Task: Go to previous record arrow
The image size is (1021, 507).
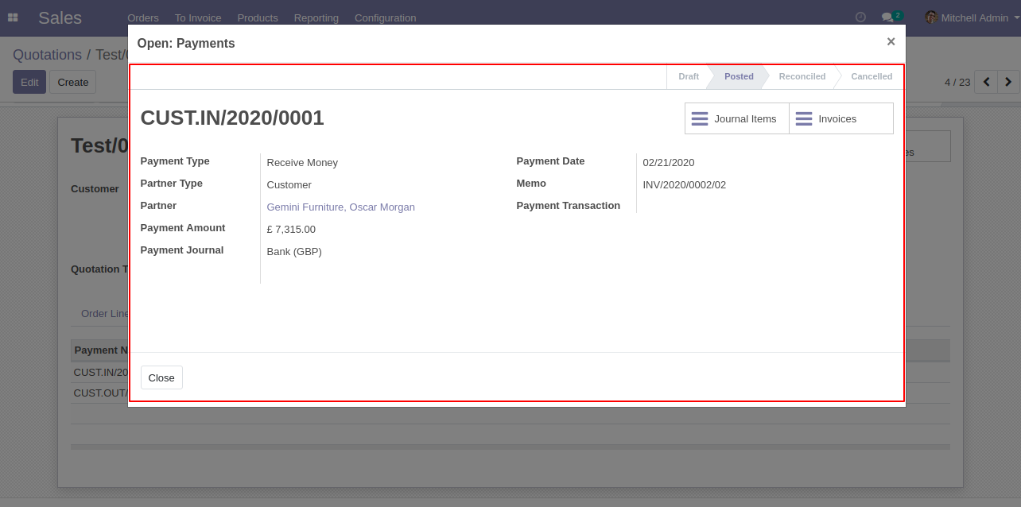Action: [x=986, y=82]
